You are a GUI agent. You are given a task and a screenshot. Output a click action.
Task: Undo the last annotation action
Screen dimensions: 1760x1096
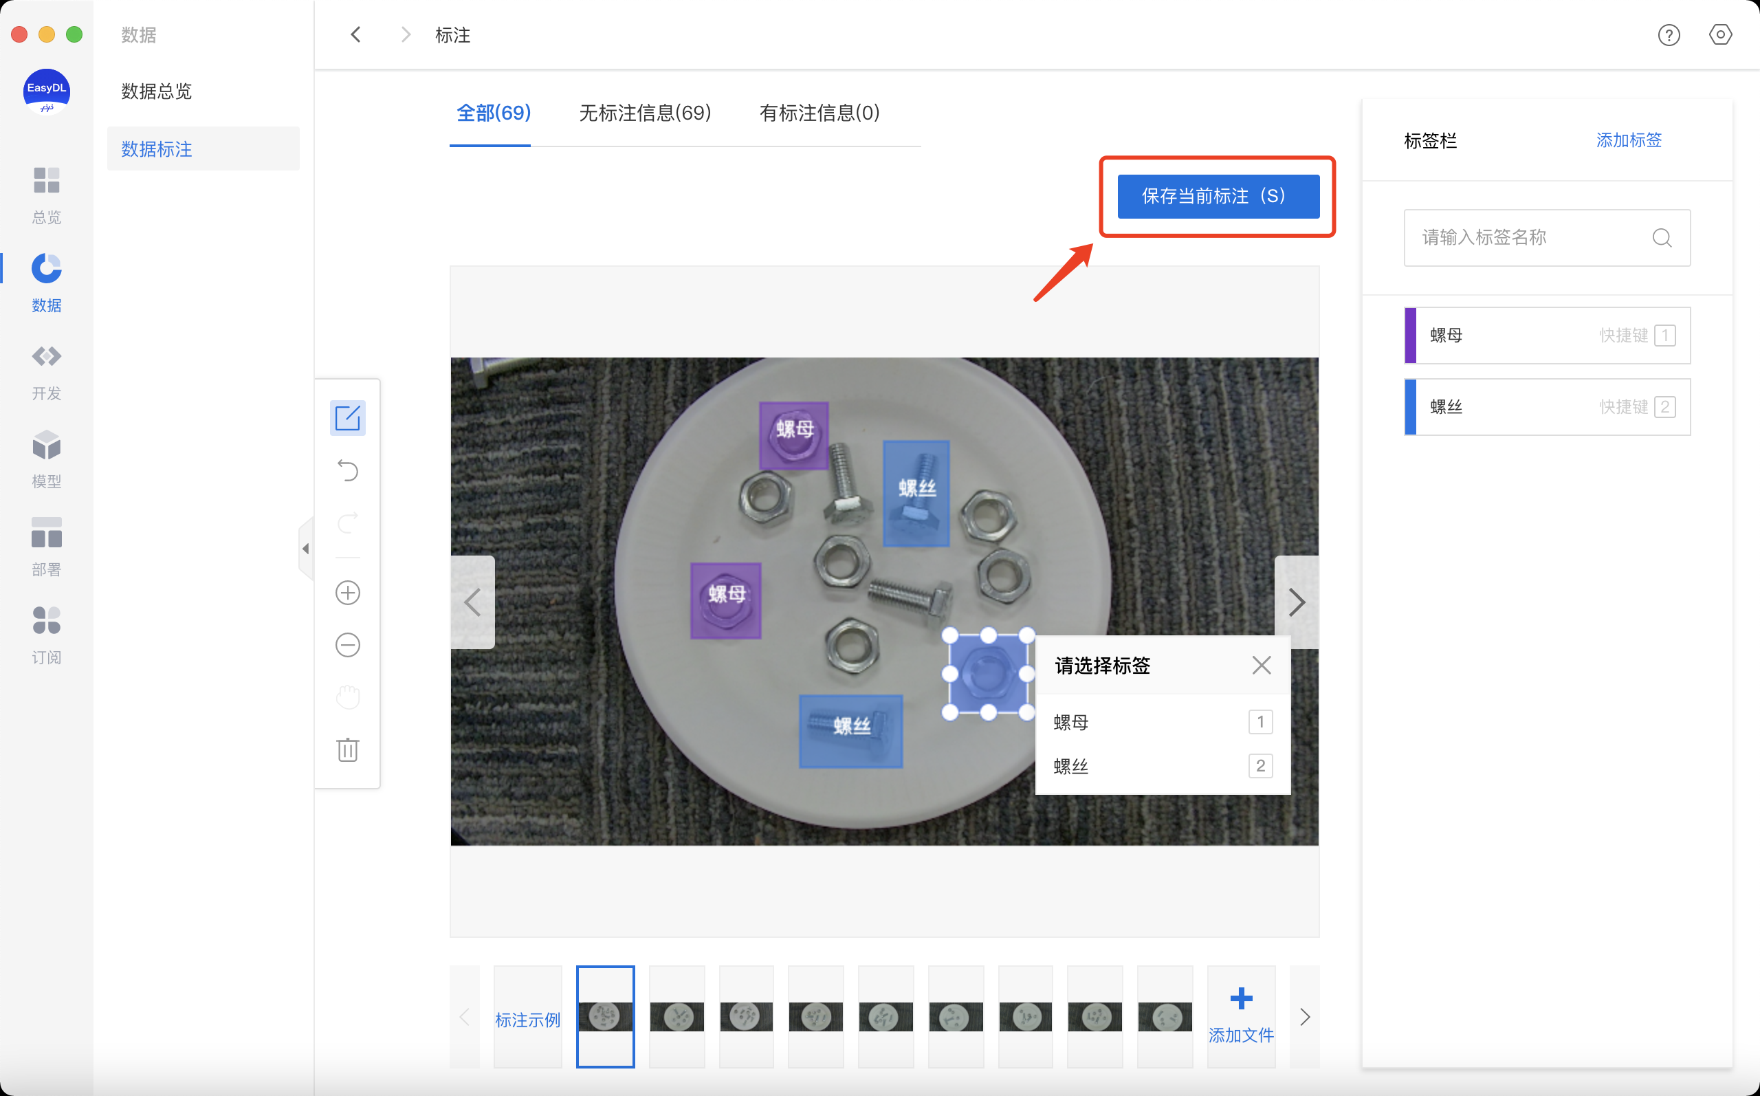[348, 470]
